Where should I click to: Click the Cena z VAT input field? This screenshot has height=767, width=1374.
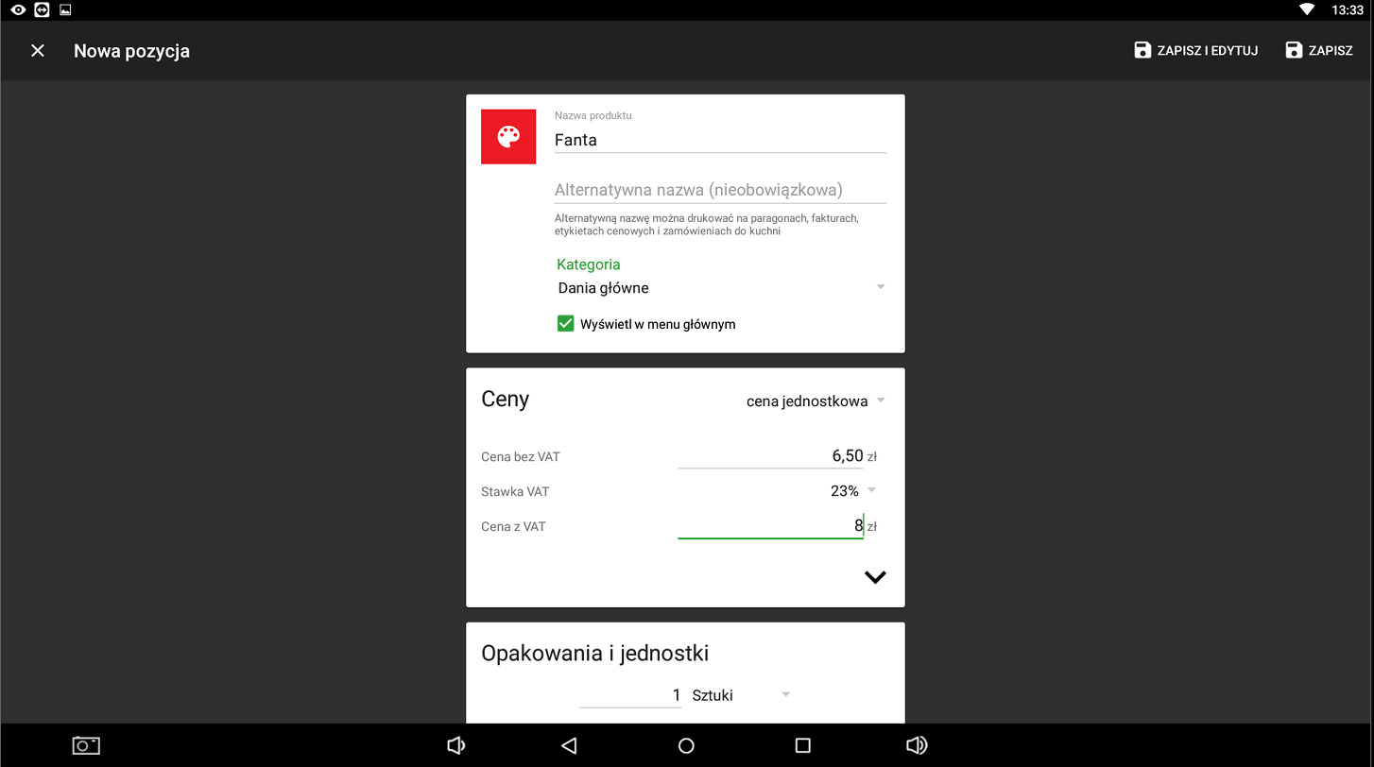coord(770,526)
